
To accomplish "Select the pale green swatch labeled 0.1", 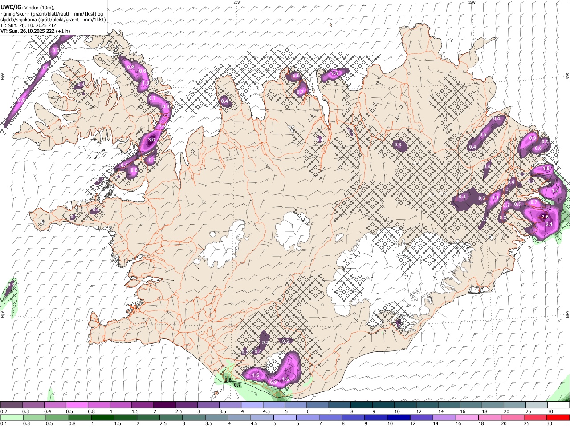I will (x=12, y=417).
